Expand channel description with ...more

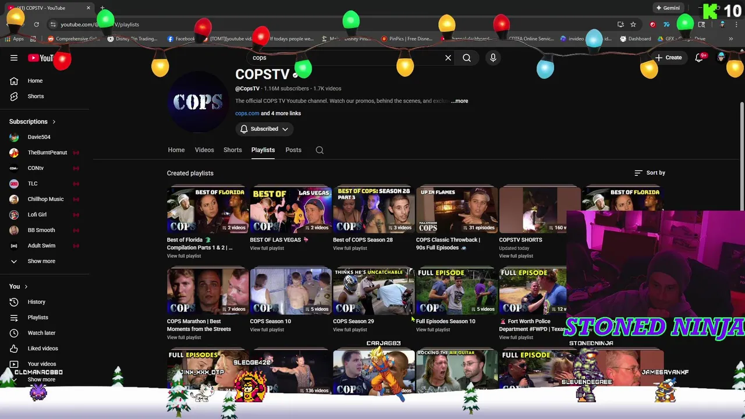coord(459,101)
